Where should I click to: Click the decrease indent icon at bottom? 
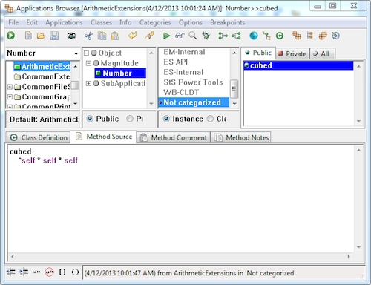(x=11, y=272)
